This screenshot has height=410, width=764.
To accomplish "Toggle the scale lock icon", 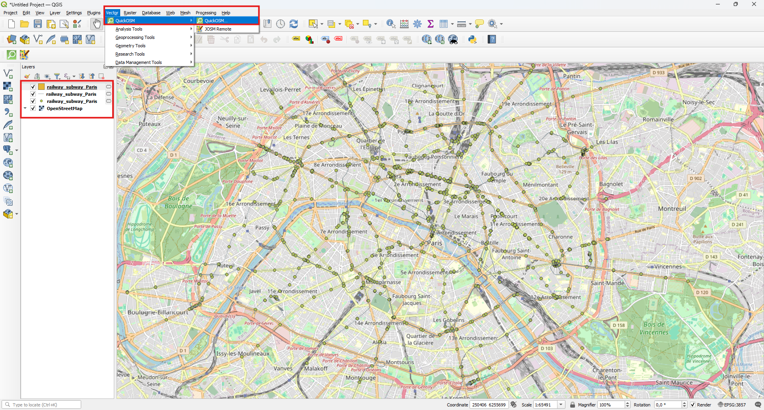I will tap(572, 405).
